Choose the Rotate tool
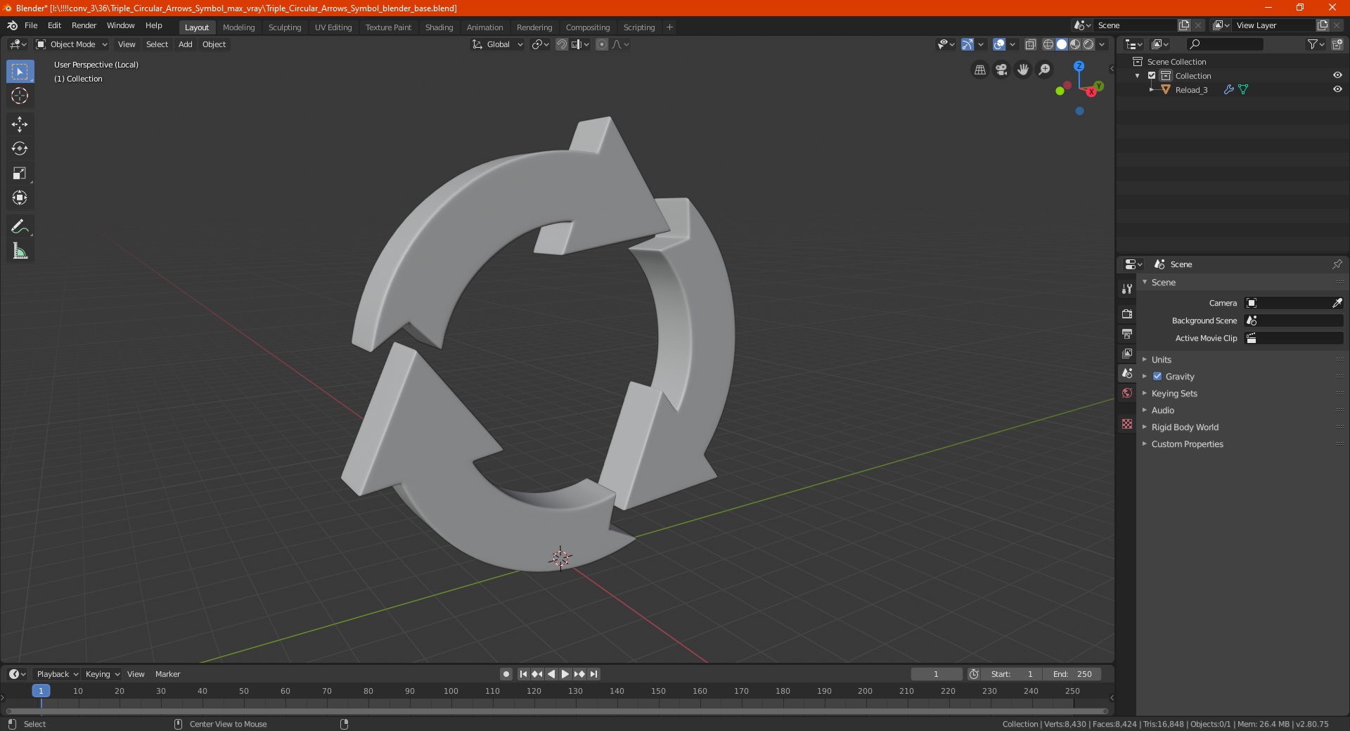1350x731 pixels. point(20,149)
